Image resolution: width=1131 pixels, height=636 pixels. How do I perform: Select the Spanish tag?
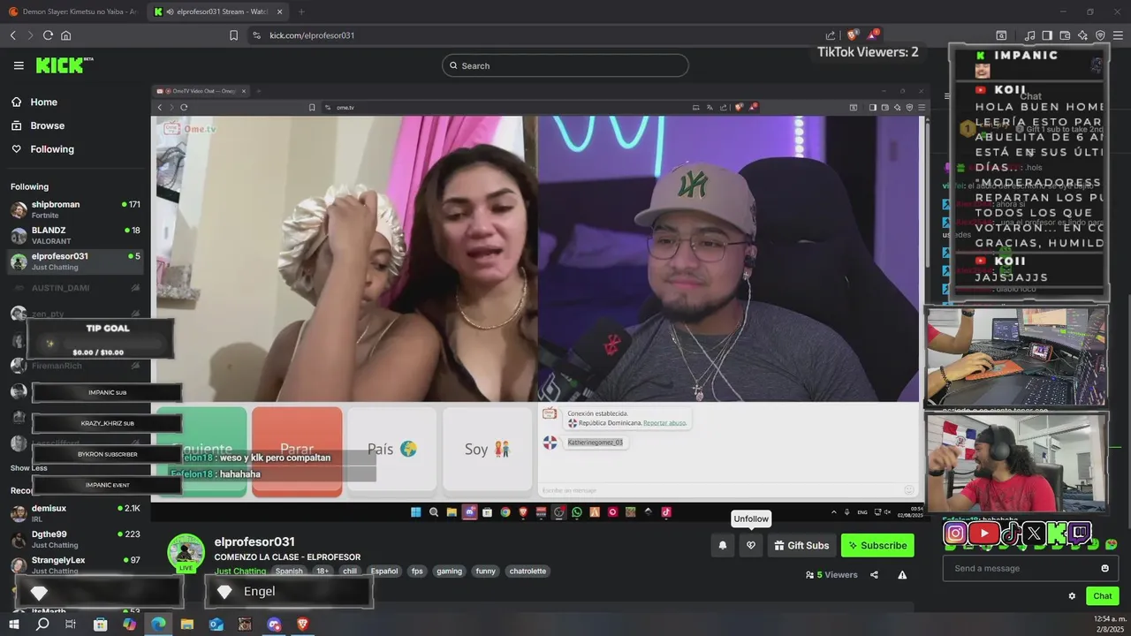pyautogui.click(x=289, y=572)
